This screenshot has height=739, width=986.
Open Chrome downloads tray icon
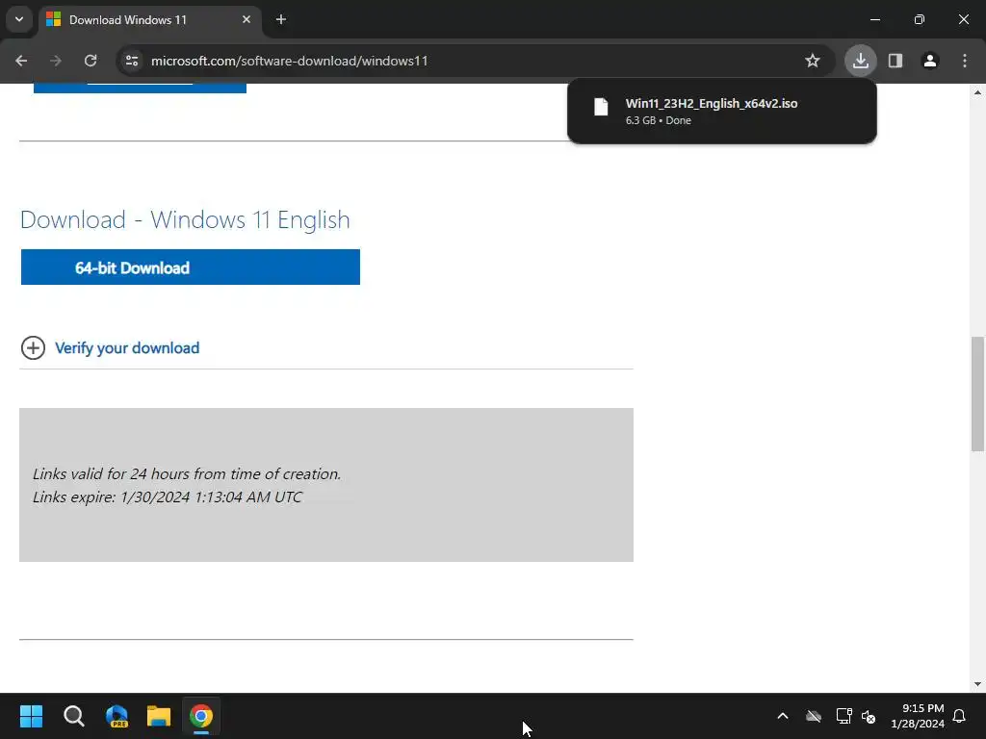(x=860, y=61)
